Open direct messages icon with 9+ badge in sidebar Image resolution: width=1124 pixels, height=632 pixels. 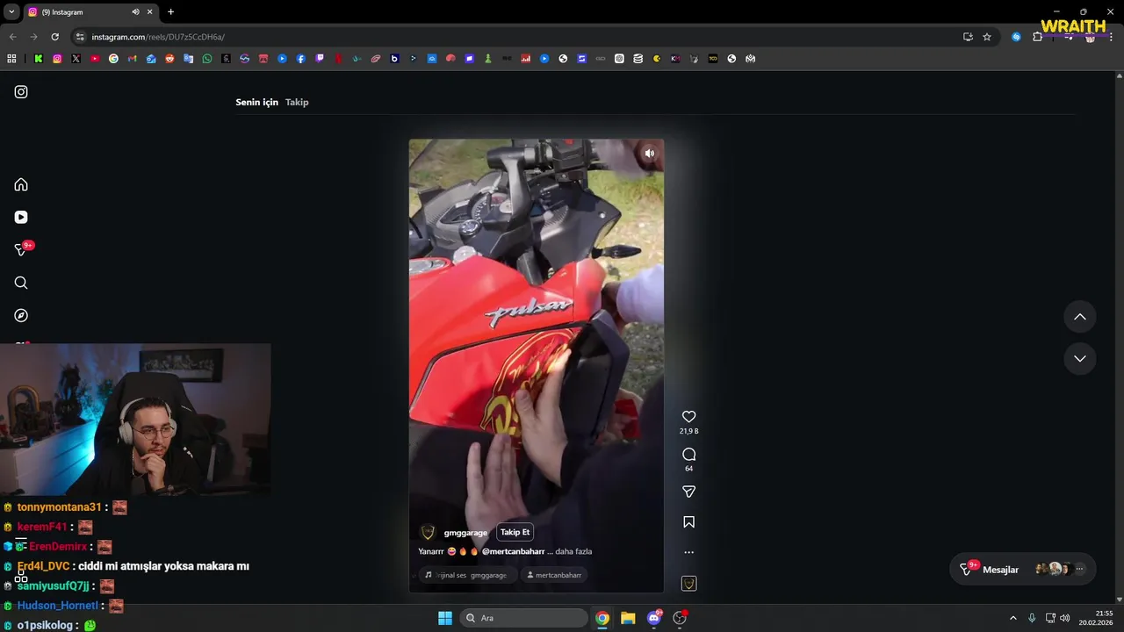tap(21, 250)
